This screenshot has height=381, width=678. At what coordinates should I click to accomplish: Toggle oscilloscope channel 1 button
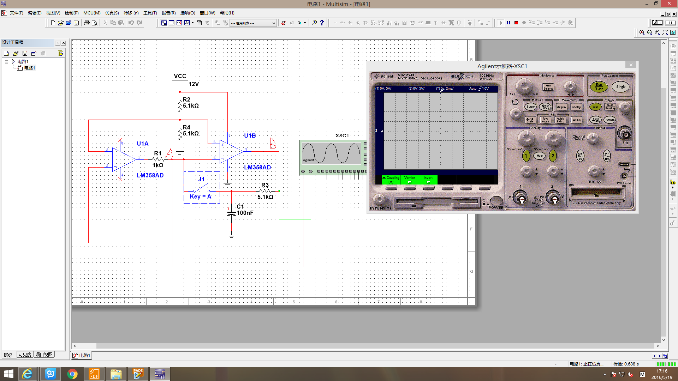pyautogui.click(x=526, y=156)
